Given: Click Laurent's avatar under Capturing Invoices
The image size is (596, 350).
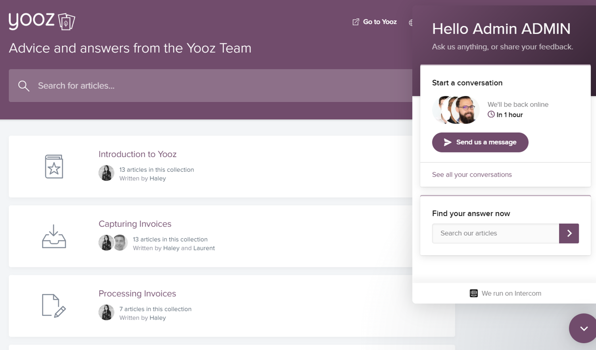Looking at the screenshot, I should [120, 243].
